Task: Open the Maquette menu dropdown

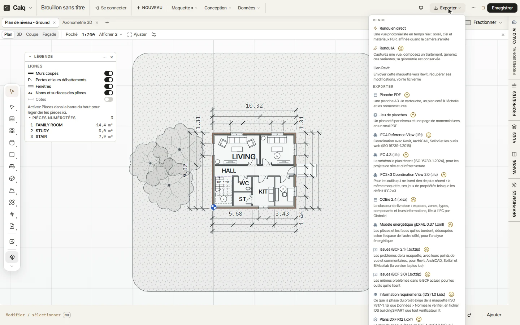Action: click(184, 8)
